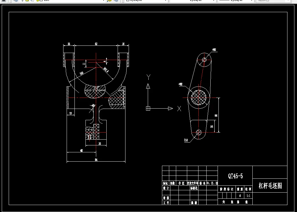
Task: Click the 标准化 label cell
Action: (194, 188)
